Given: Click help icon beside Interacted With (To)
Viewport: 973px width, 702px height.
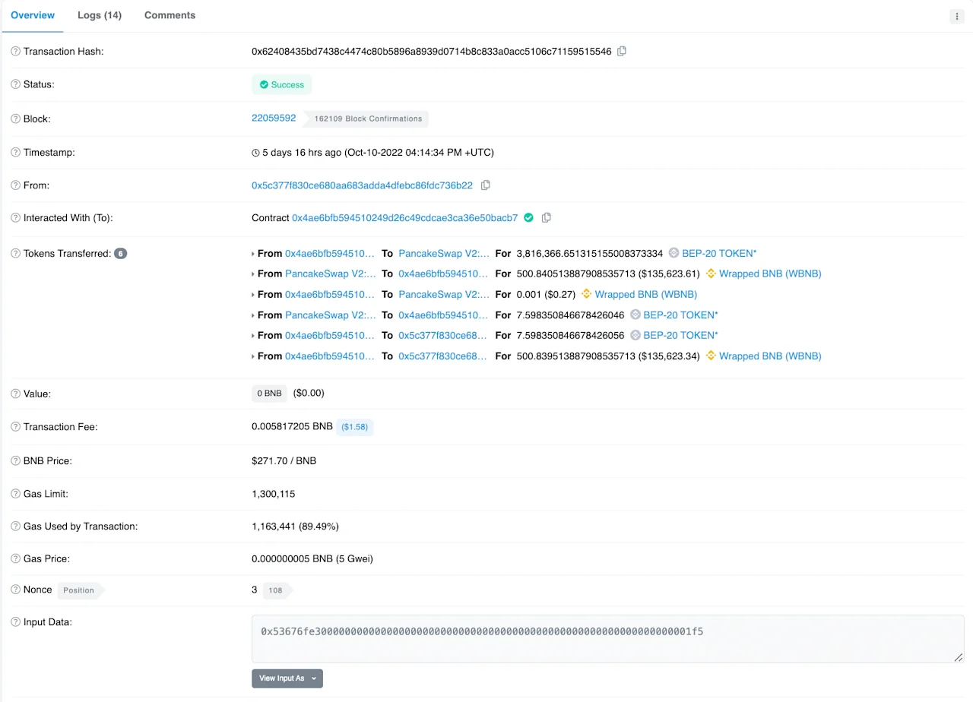Looking at the screenshot, I should [15, 218].
